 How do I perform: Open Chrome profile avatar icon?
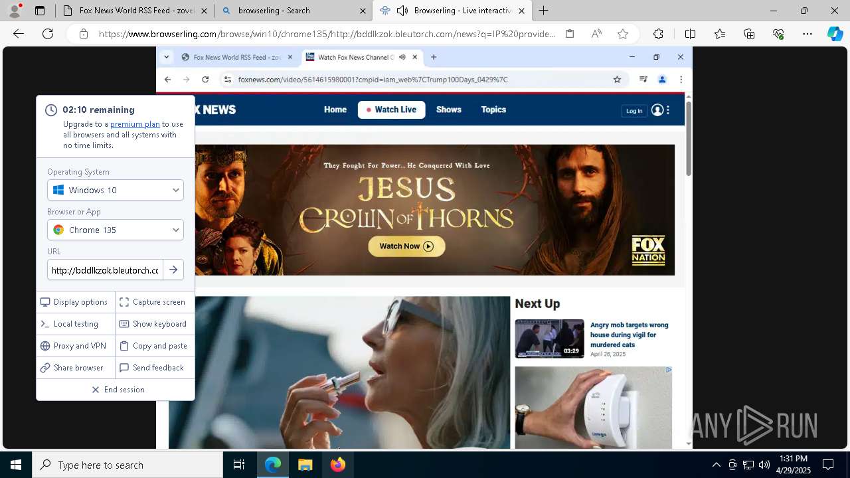(662, 80)
